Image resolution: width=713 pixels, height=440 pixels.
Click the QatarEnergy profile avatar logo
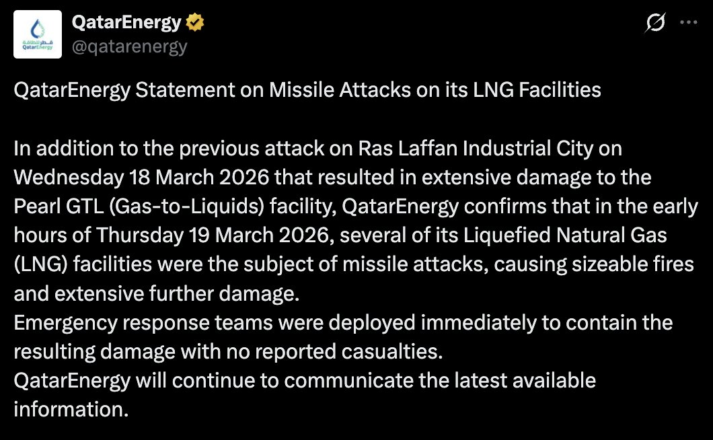click(38, 35)
